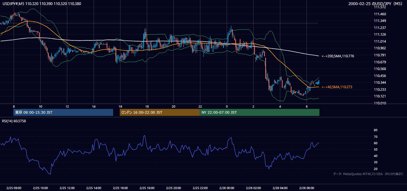
Task: Click price level 111.014 on the axis
Action: click(x=380, y=41)
